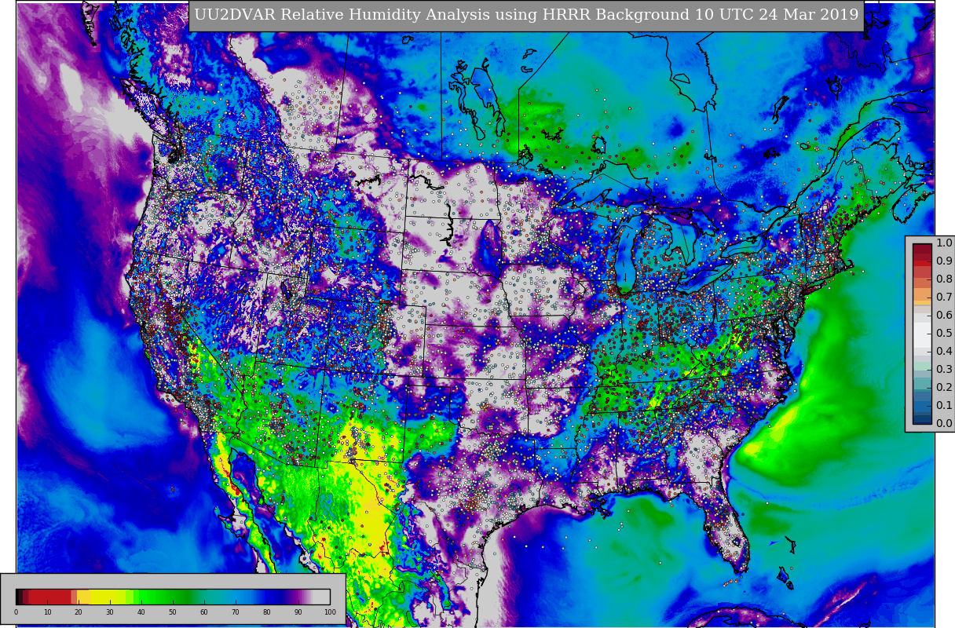This screenshot has height=628, width=955.
Task: Select the 0.7 label on vertical colorbar
Action: (x=943, y=298)
